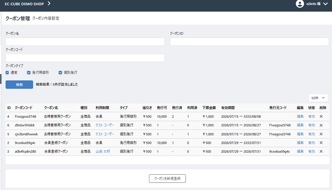Uncheck the 個別発行 coupon type checkbox
The image size is (332, 190).
coord(60,73)
